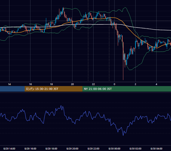Click the 8/29 14:00 date label

click(9, 148)
